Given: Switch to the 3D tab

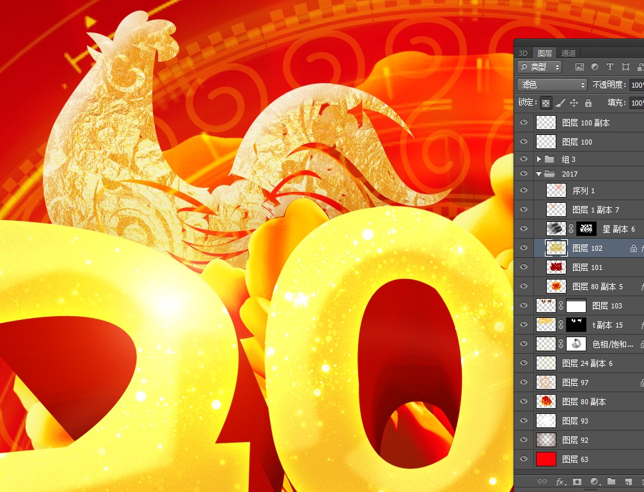Looking at the screenshot, I should point(523,53).
